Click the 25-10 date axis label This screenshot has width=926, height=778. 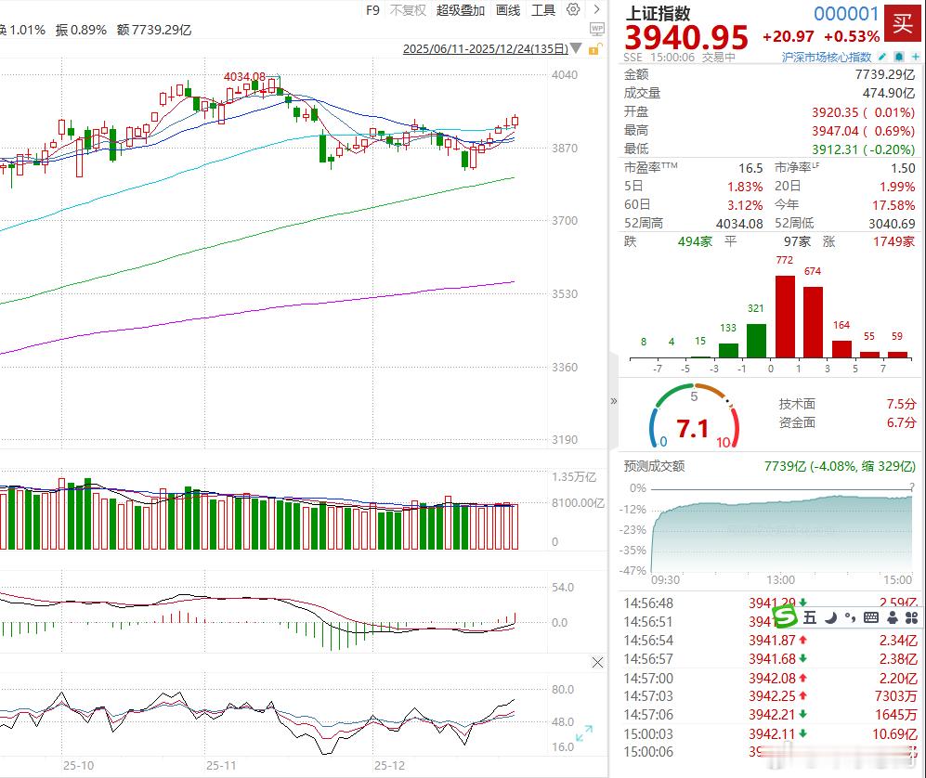coord(78,766)
